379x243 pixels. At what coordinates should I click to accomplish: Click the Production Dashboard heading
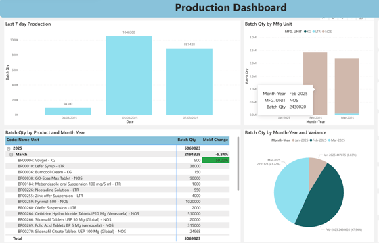(x=231, y=7)
